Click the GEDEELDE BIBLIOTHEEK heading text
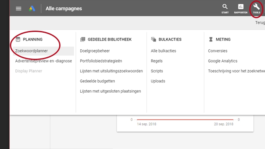This screenshot has height=149, width=265. pyautogui.click(x=109, y=39)
